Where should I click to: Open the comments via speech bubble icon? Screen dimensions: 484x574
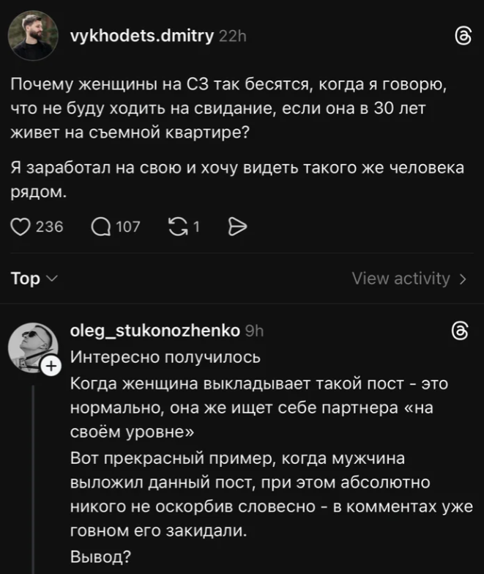pos(100,227)
